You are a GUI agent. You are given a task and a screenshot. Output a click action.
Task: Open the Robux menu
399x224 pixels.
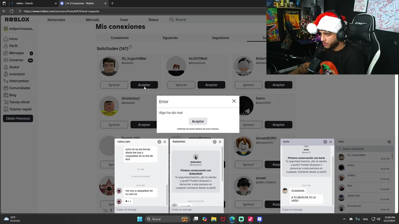[x=153, y=20]
